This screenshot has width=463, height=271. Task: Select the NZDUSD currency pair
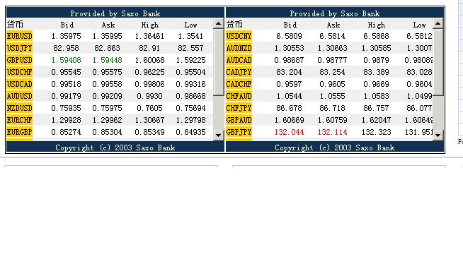pos(20,108)
